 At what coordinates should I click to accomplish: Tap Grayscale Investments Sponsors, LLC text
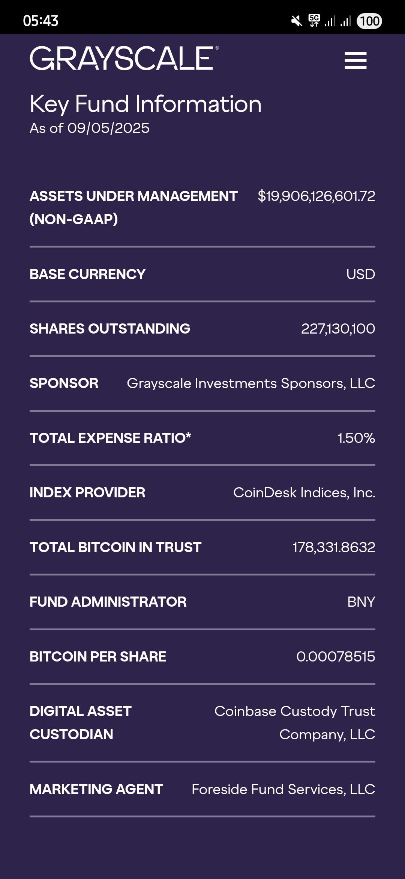coord(251,383)
